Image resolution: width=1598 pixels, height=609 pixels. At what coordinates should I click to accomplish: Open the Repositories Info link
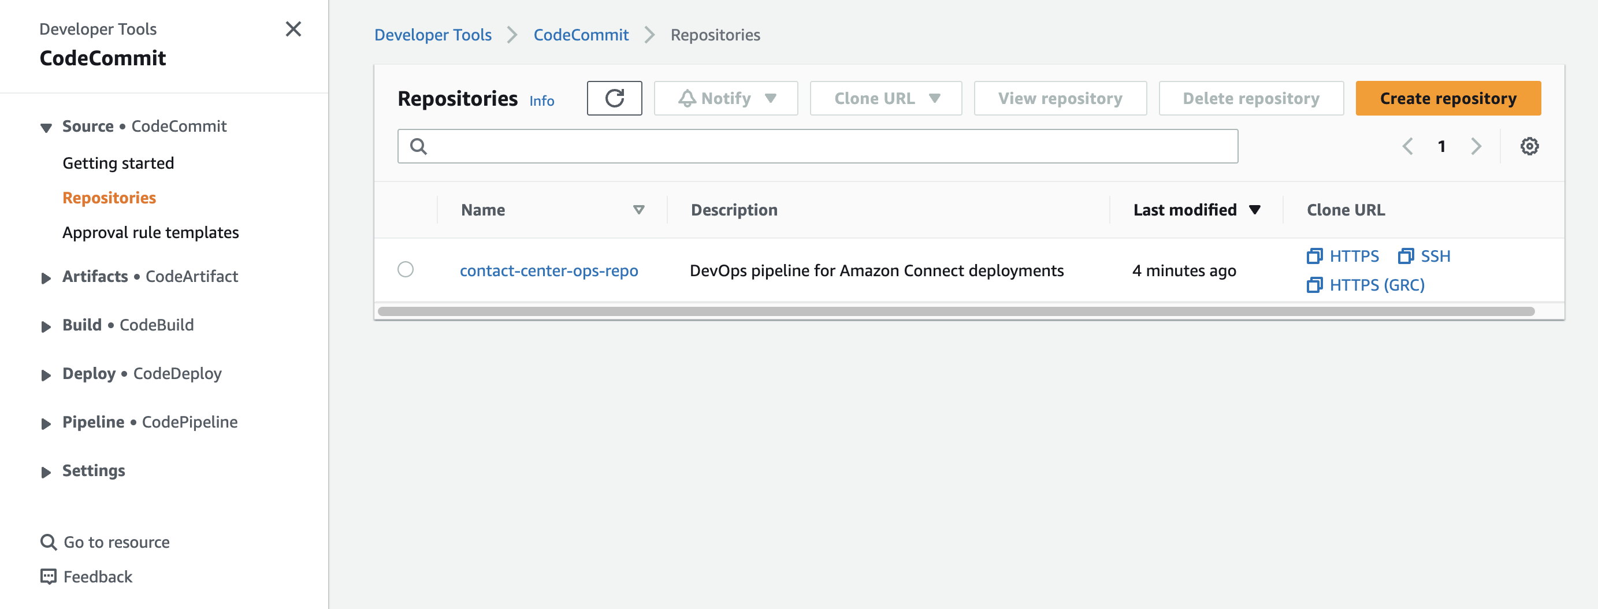[x=541, y=101]
